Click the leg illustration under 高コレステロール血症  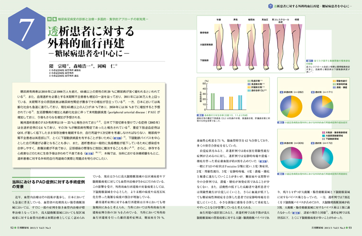click(281, 47)
